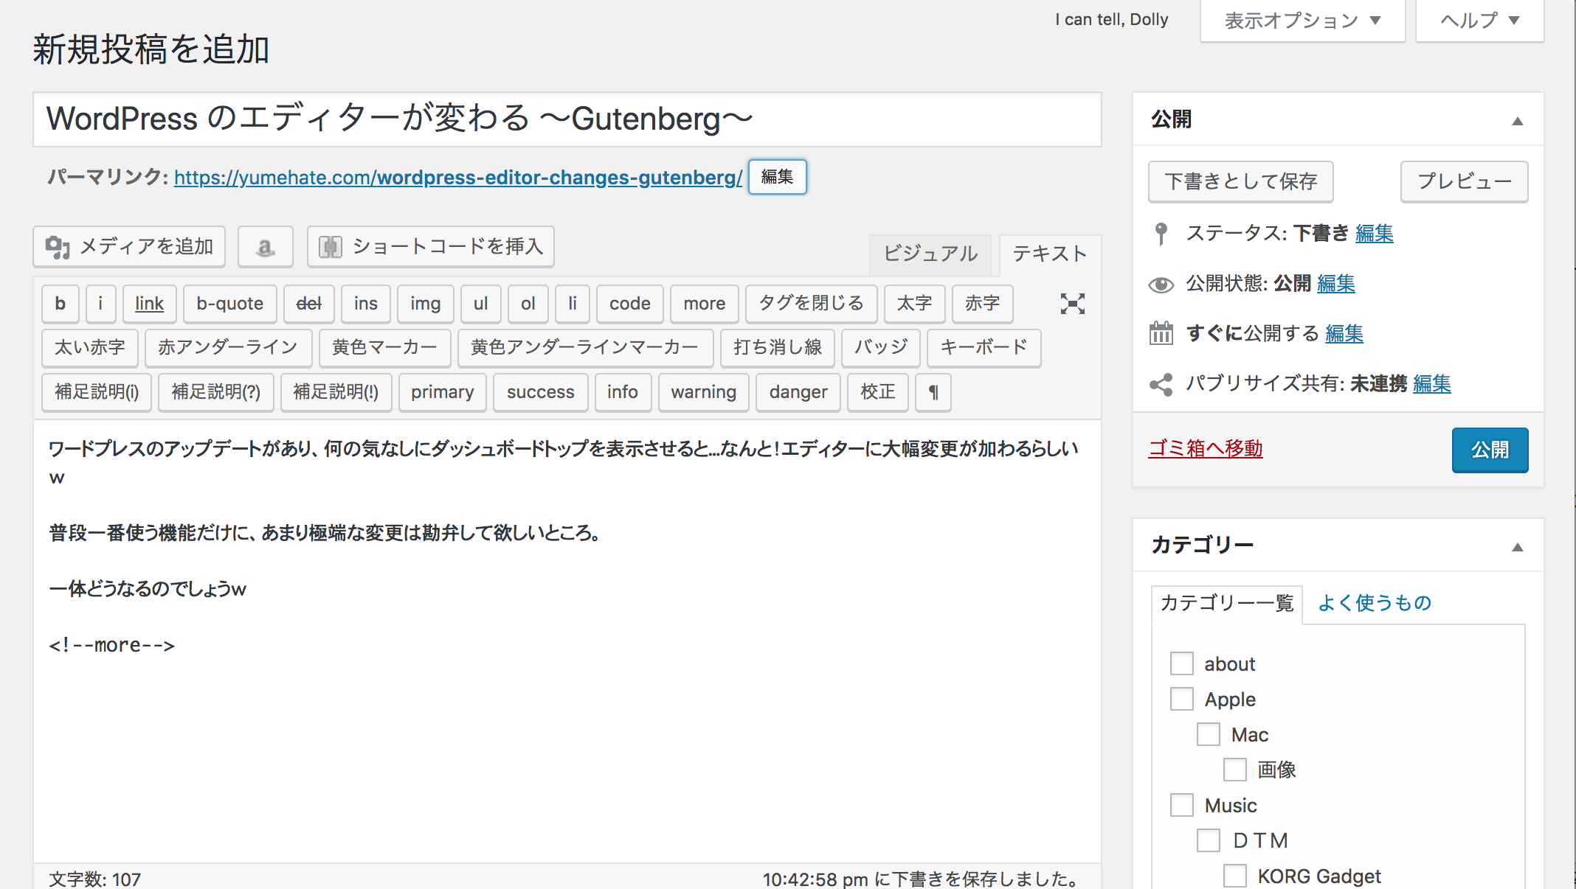Click into the post title field

pyautogui.click(x=567, y=119)
